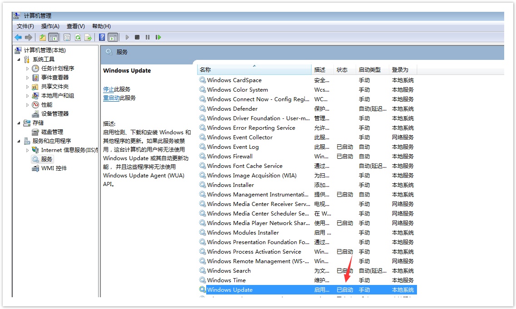Click the 性能 icon in the tree
The image size is (516, 309).
point(35,105)
